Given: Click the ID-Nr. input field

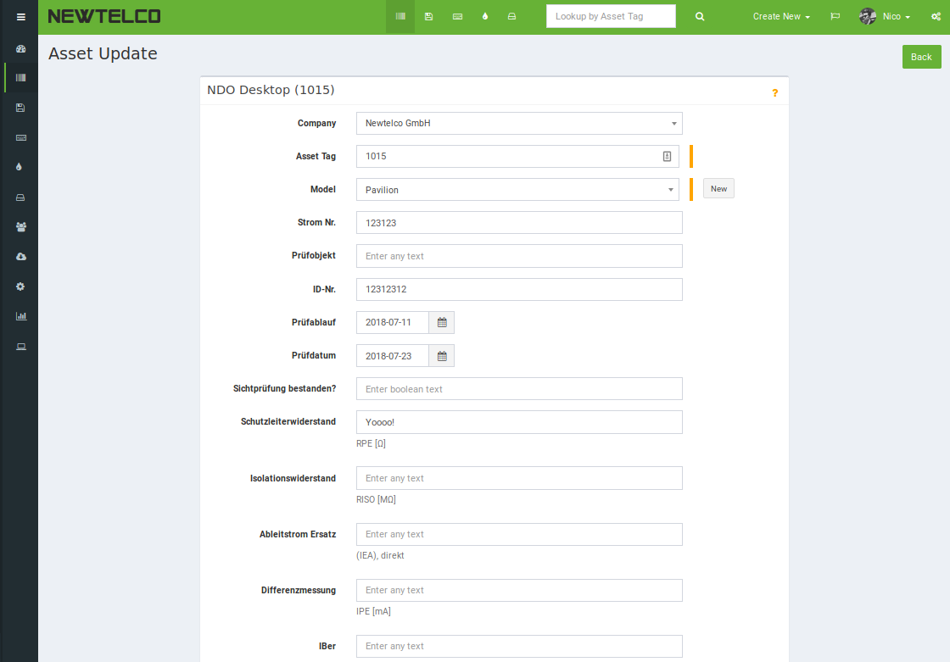Looking at the screenshot, I should pos(519,290).
